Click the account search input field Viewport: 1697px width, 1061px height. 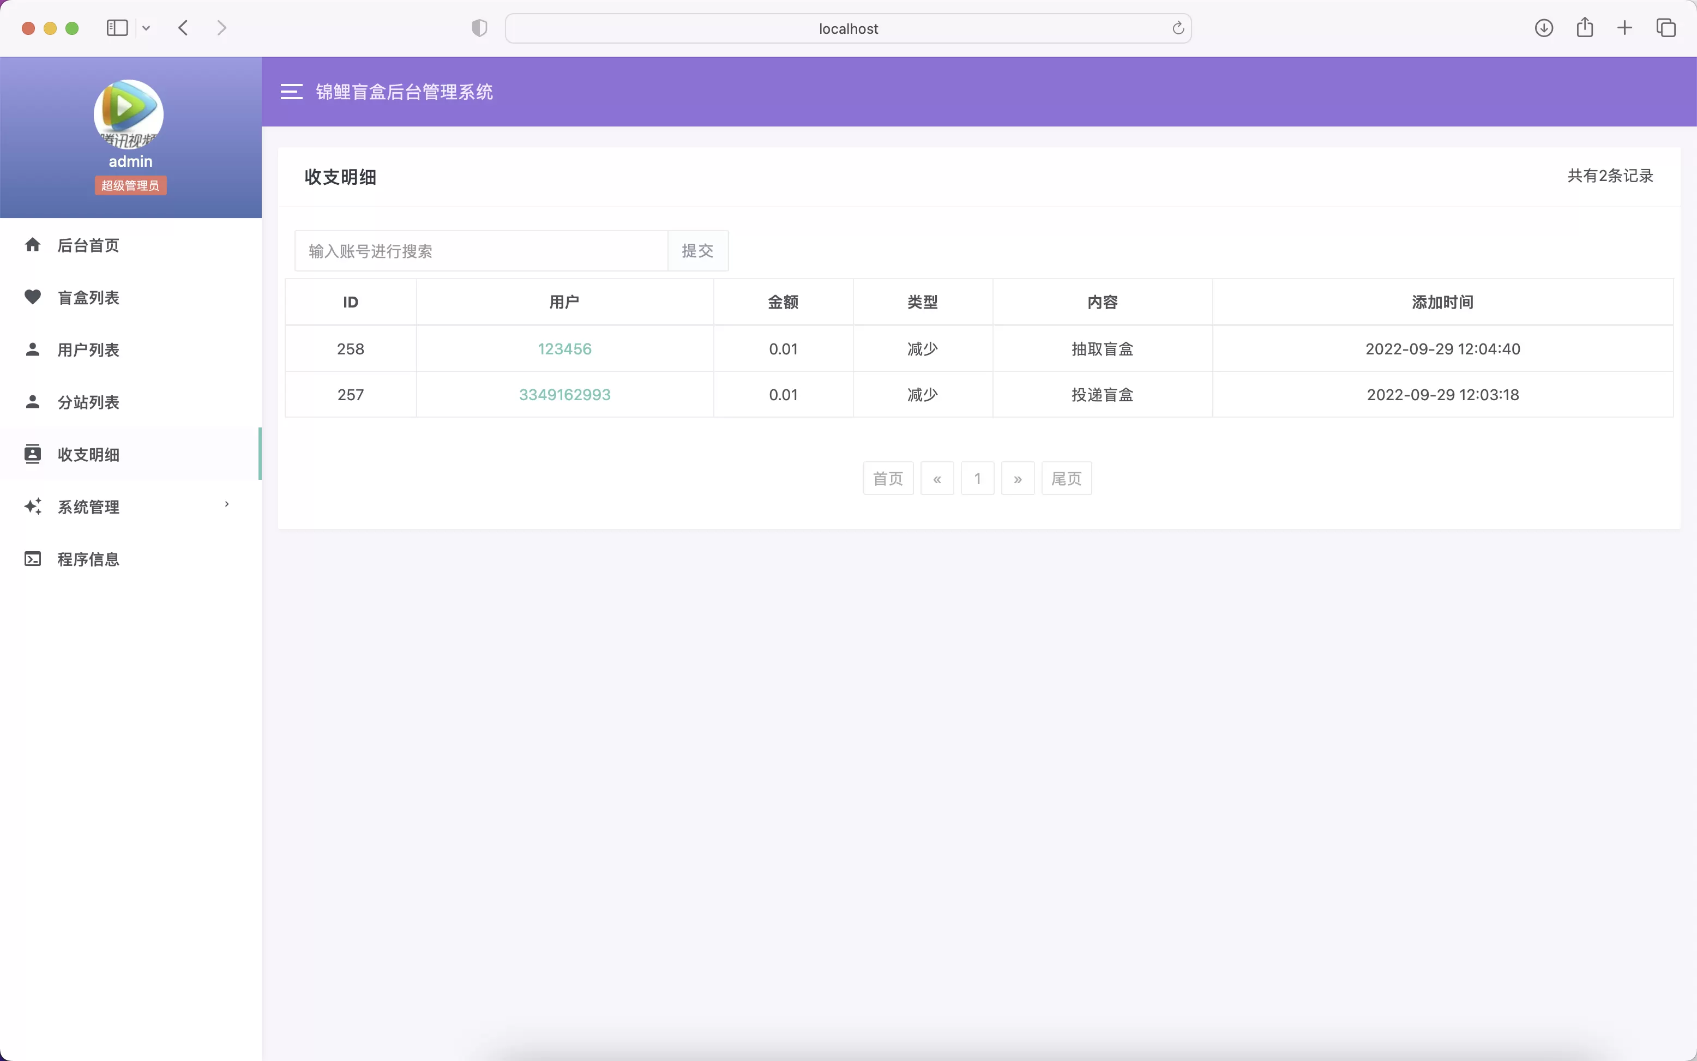(481, 250)
